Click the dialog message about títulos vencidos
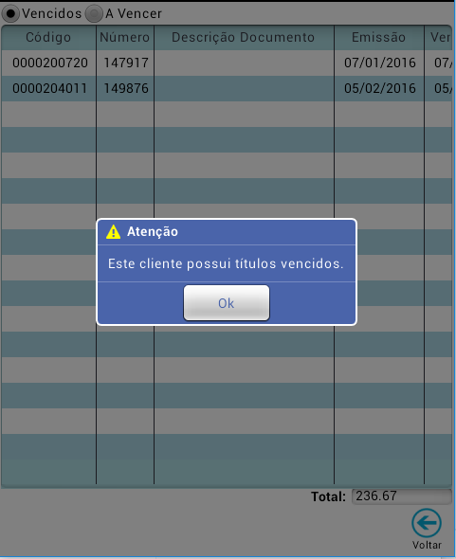Viewport: 456px width, 559px height. coord(226,263)
